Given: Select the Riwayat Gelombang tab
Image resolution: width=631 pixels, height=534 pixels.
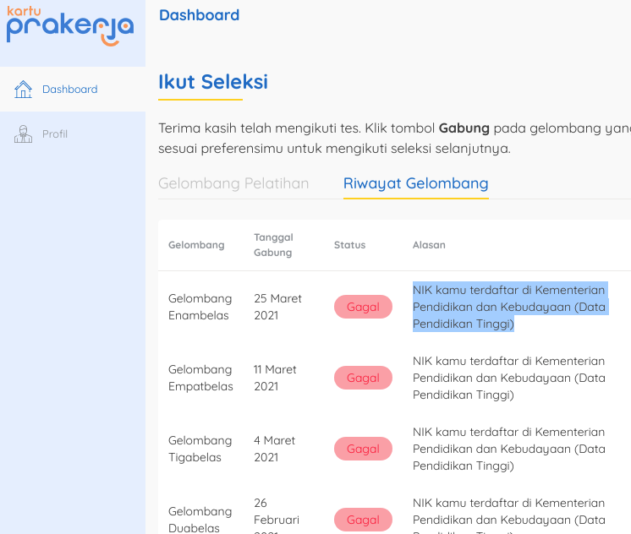Looking at the screenshot, I should [415, 183].
